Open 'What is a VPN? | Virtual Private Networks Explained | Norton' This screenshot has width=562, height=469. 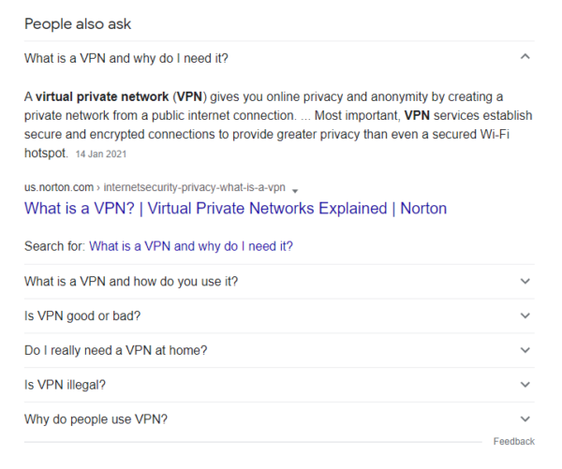pyautogui.click(x=235, y=208)
